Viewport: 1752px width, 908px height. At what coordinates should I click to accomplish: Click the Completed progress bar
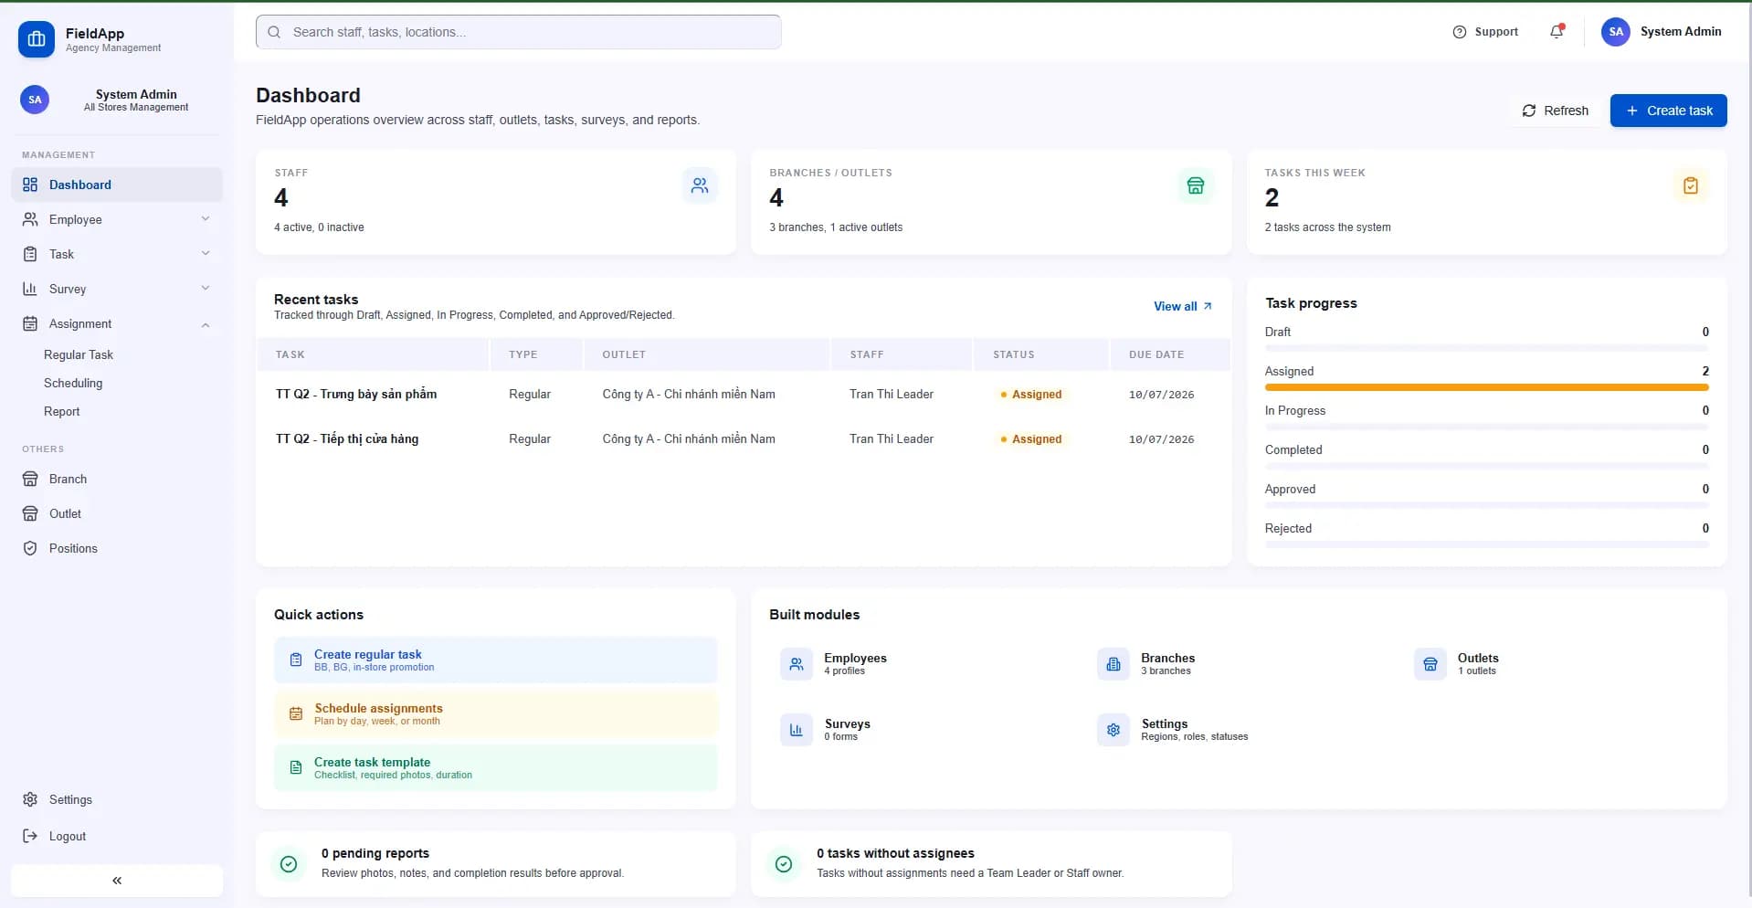(x=1486, y=466)
